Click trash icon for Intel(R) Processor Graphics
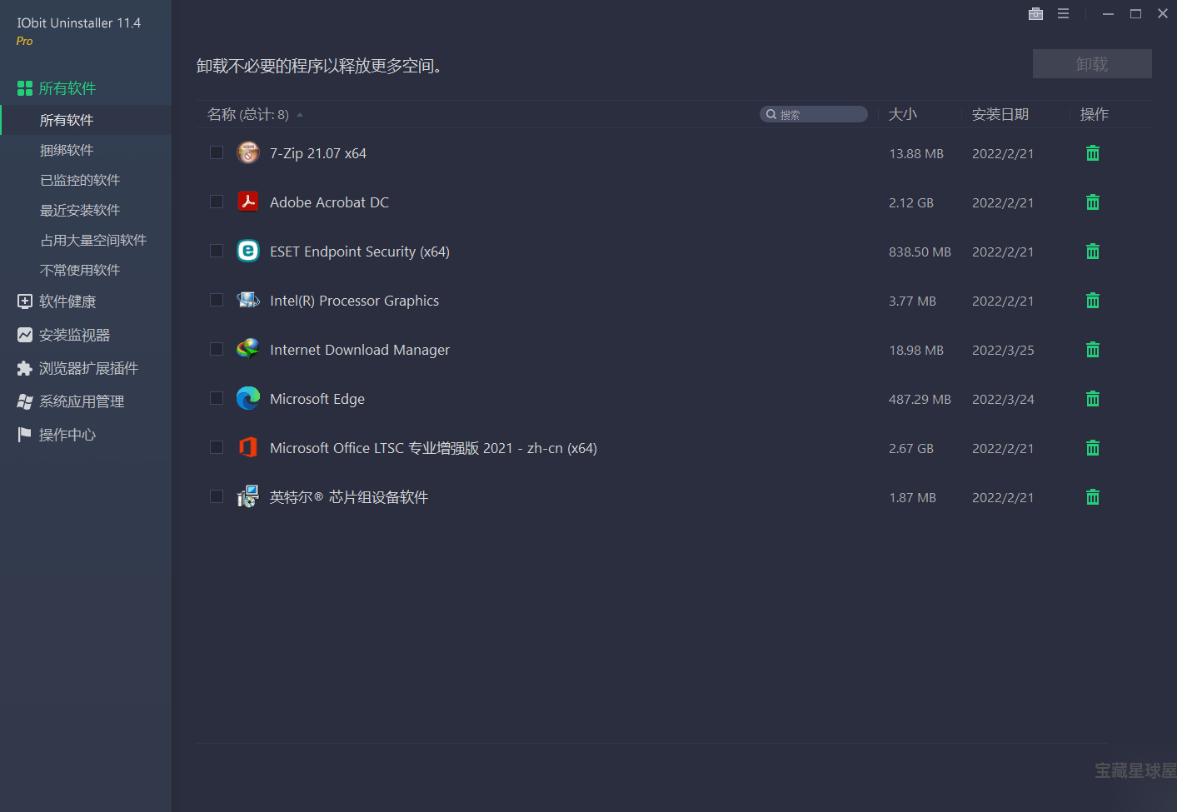The image size is (1177, 812). pos(1093,301)
